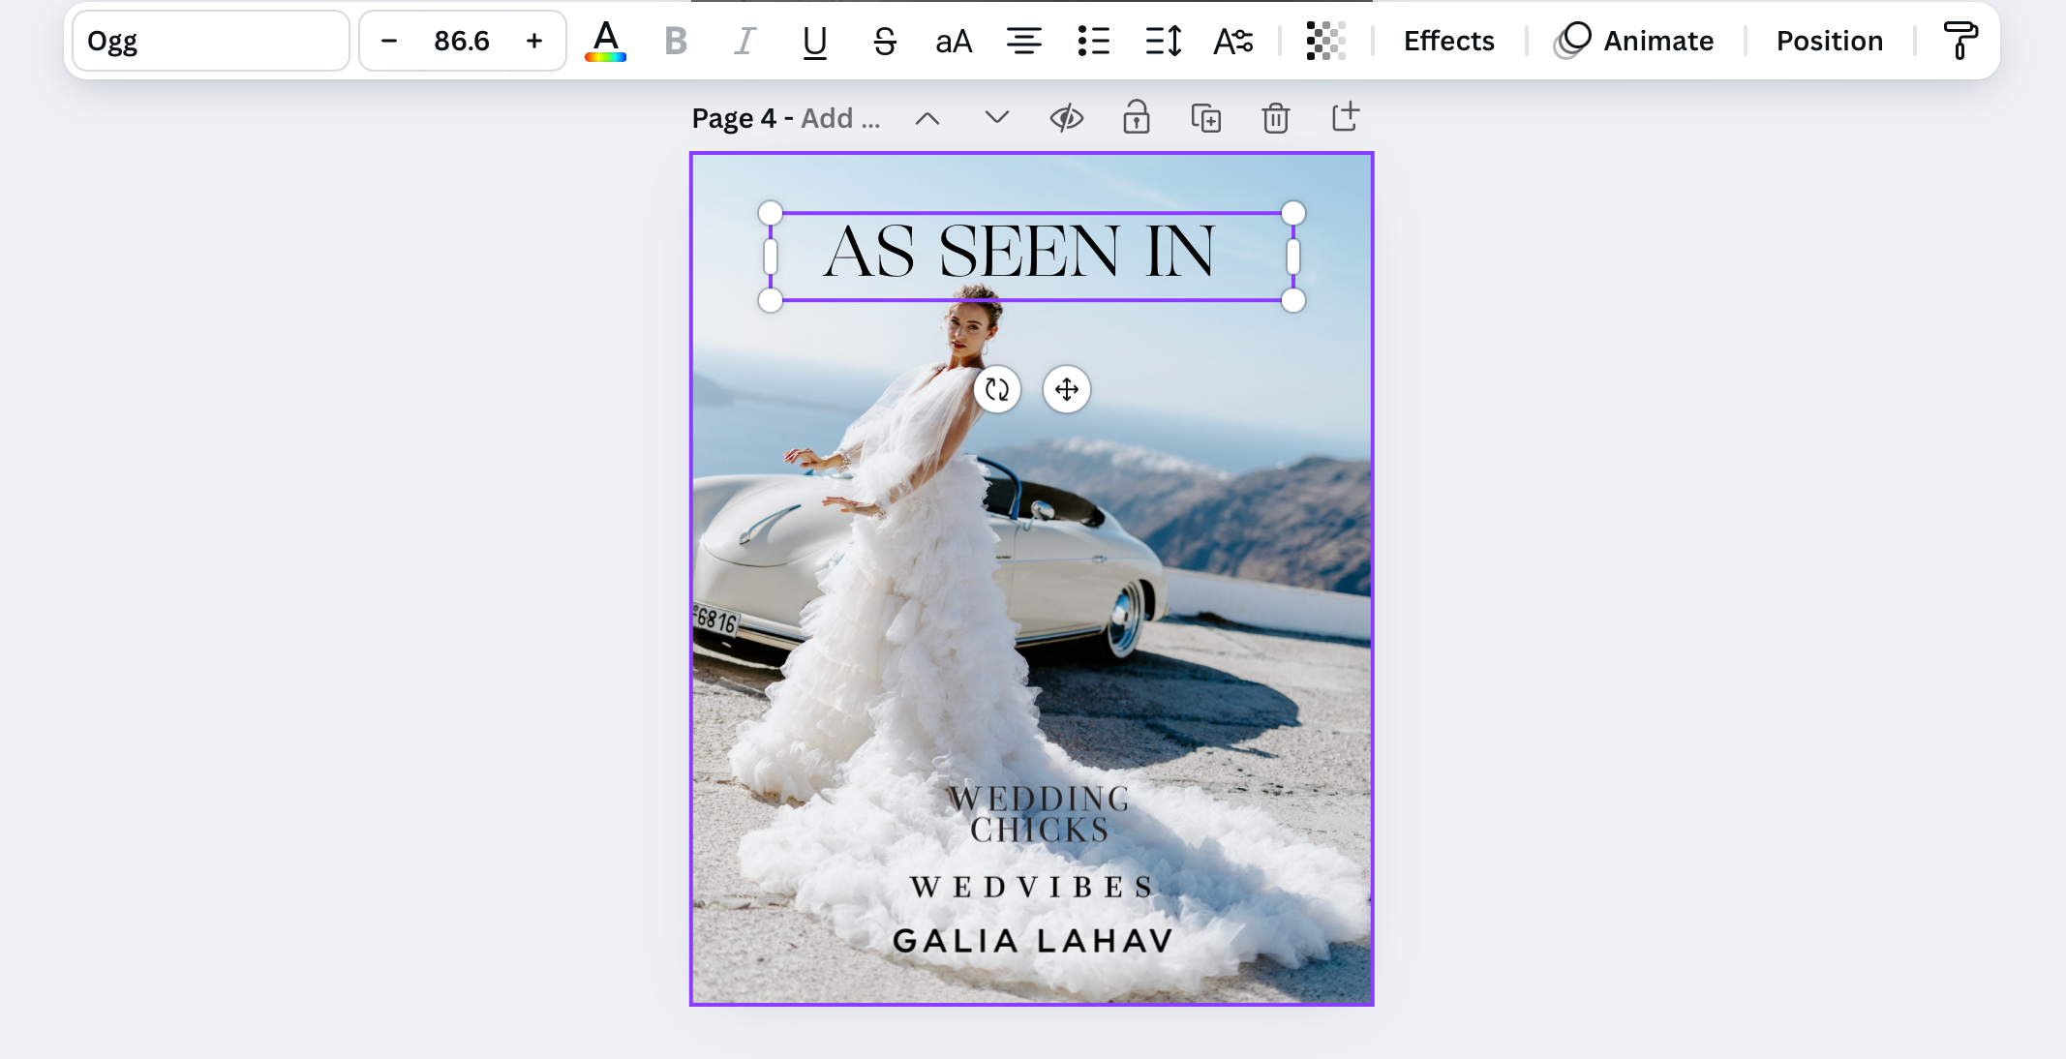Toggle italic formatting

[x=744, y=41]
